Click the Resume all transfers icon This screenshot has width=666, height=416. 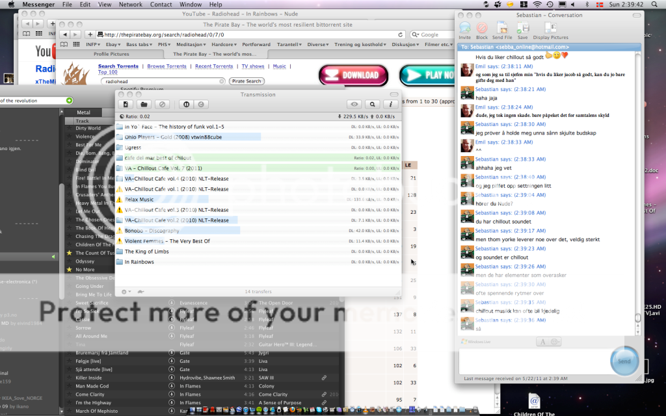[x=202, y=104]
